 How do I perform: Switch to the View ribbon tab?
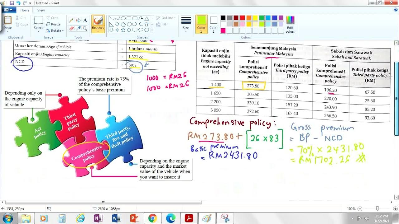tap(41, 10)
